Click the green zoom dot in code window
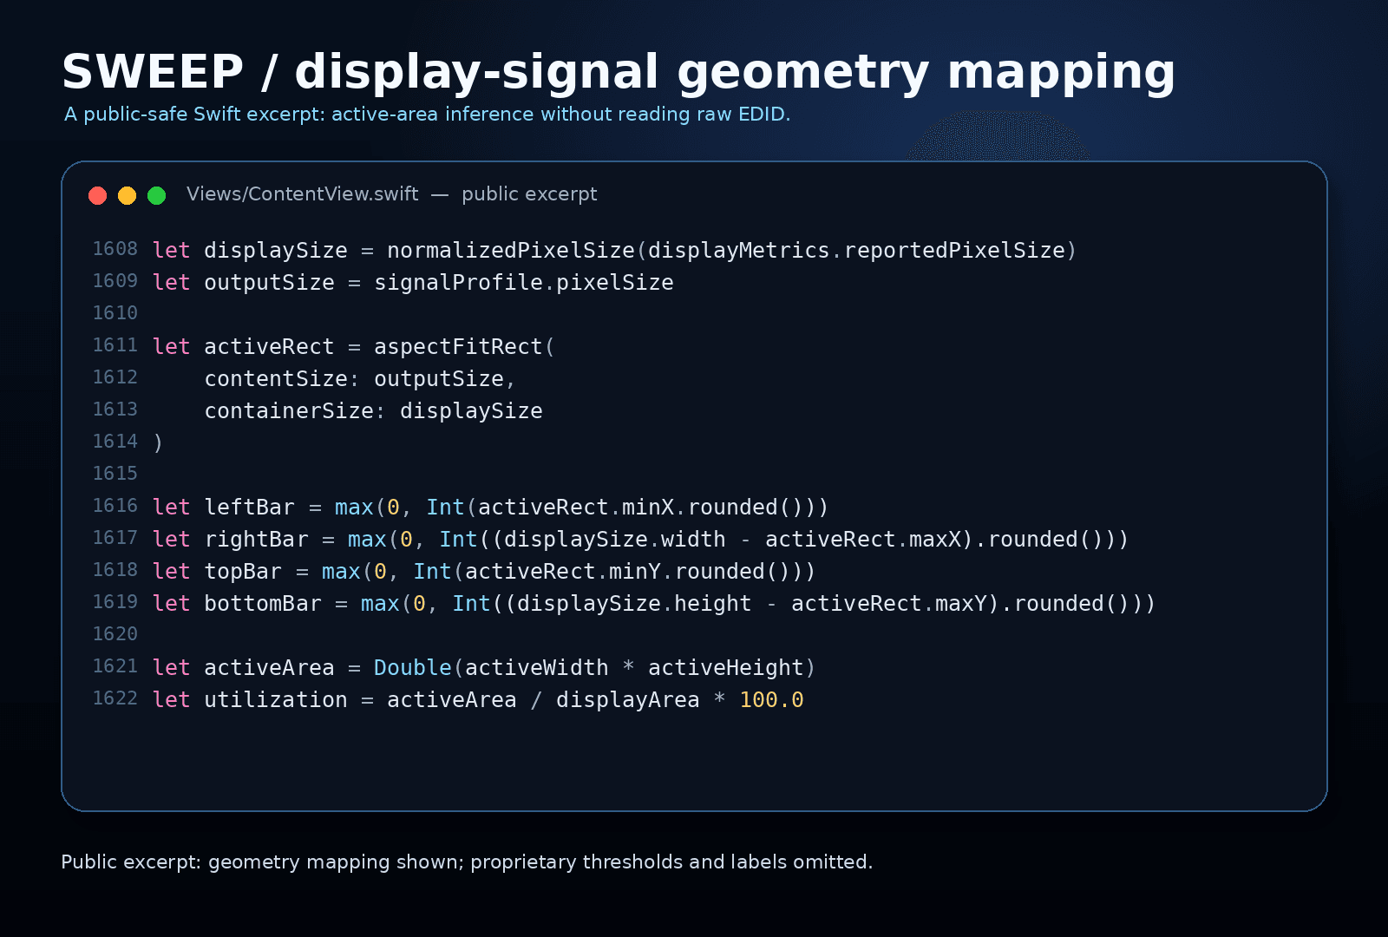This screenshot has height=937, width=1388. tap(156, 195)
